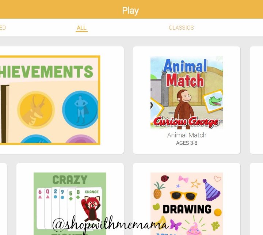Click the AGES 3-8 label

(187, 143)
